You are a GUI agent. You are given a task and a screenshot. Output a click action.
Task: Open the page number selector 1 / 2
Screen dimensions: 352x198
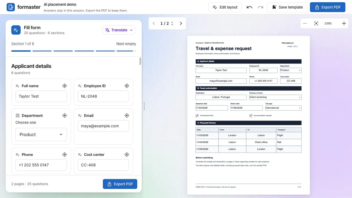pyautogui.click(x=167, y=23)
